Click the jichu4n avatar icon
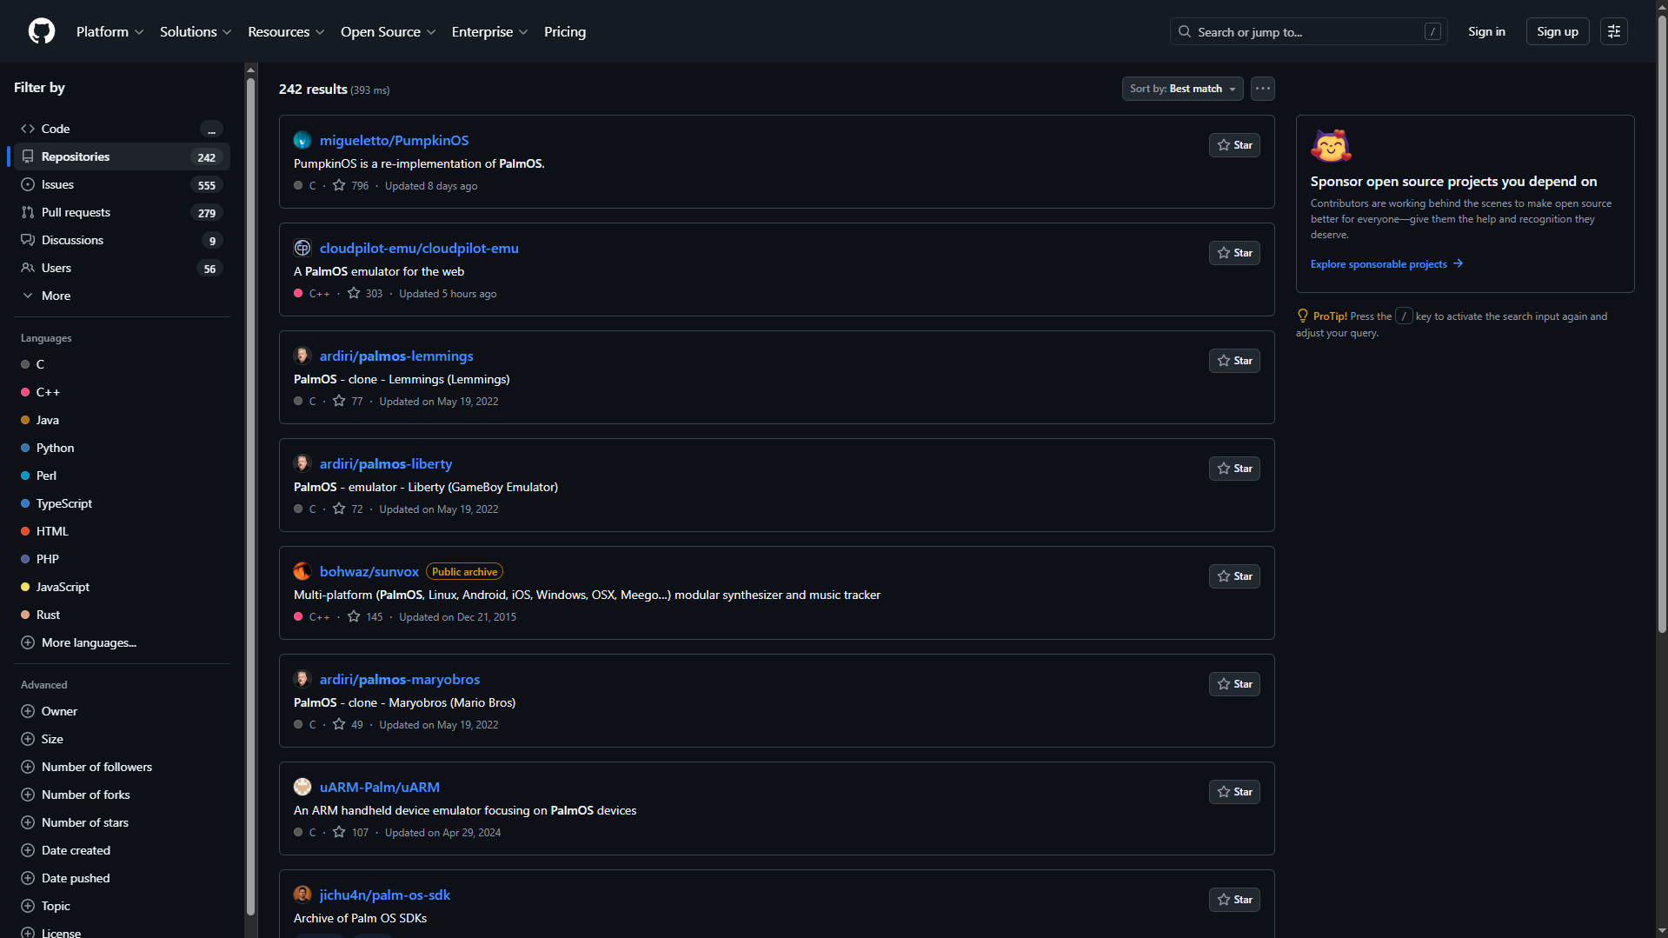The width and height of the screenshot is (1668, 938). (302, 895)
